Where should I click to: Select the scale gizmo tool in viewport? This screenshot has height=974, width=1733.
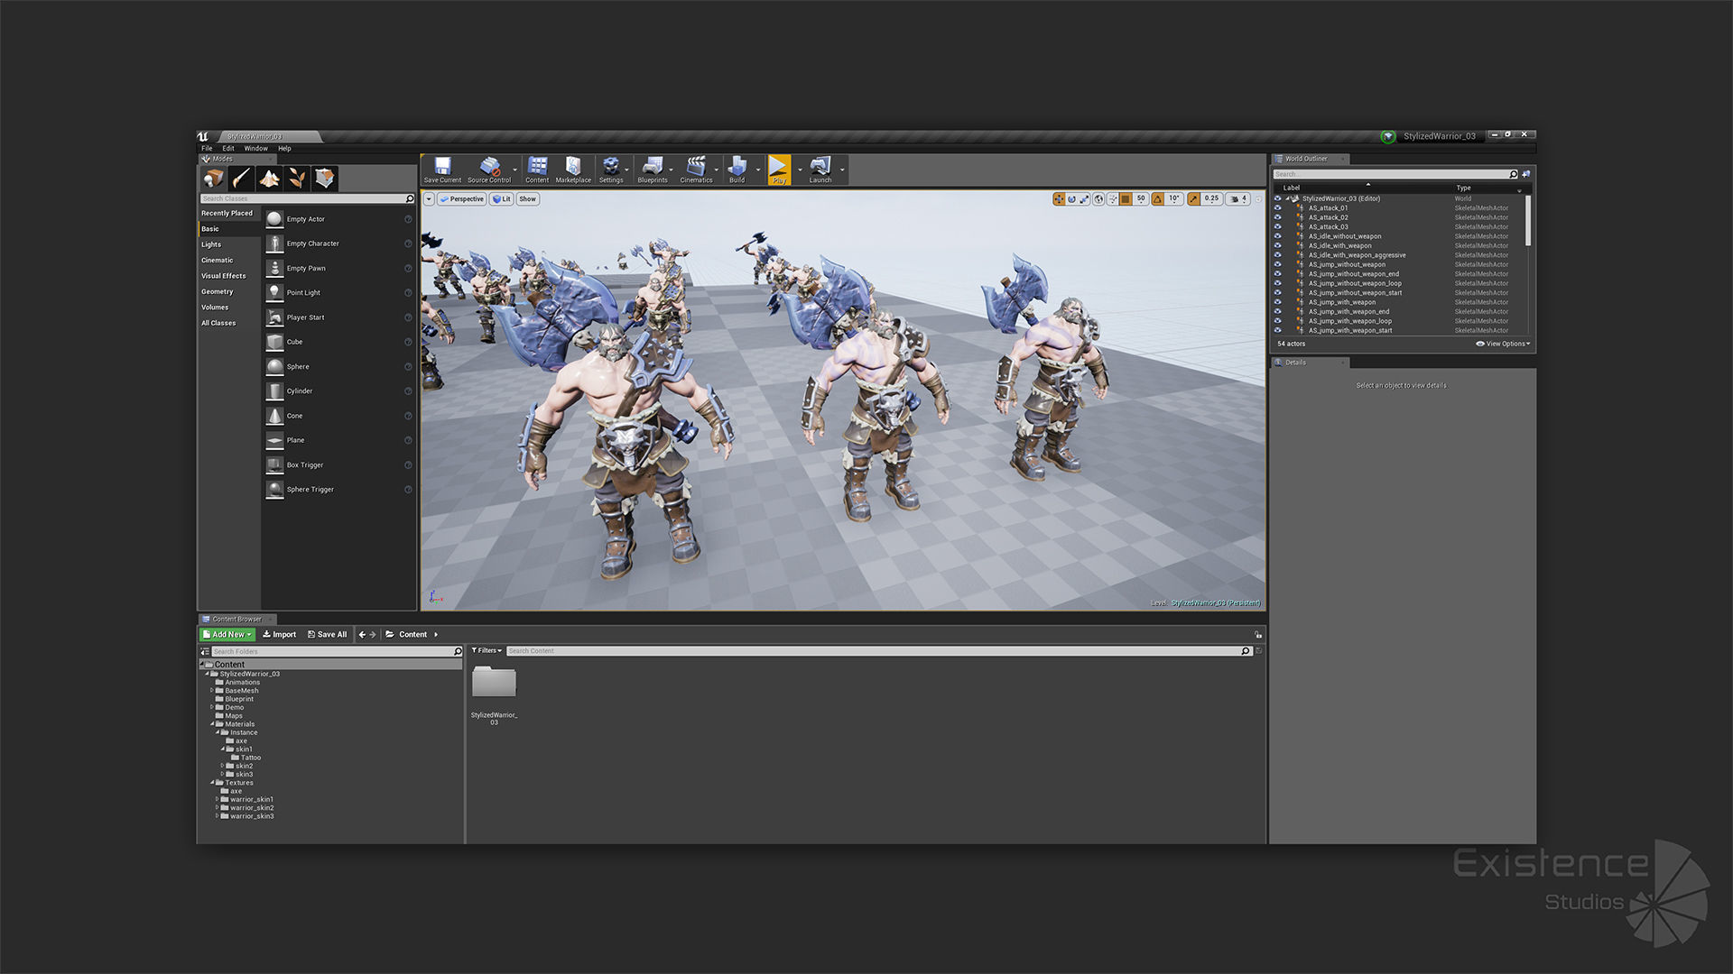pyautogui.click(x=1084, y=199)
